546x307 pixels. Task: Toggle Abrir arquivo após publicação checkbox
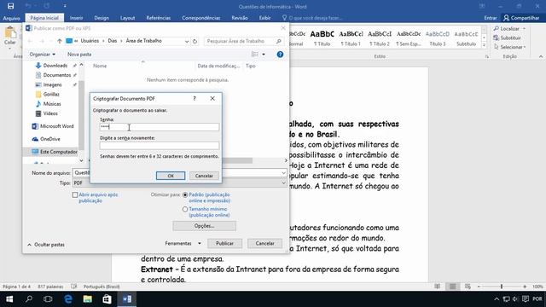(75, 195)
